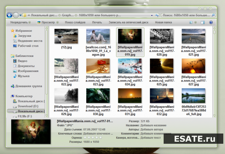Open the view options dropdown arrow

click(x=195, y=23)
